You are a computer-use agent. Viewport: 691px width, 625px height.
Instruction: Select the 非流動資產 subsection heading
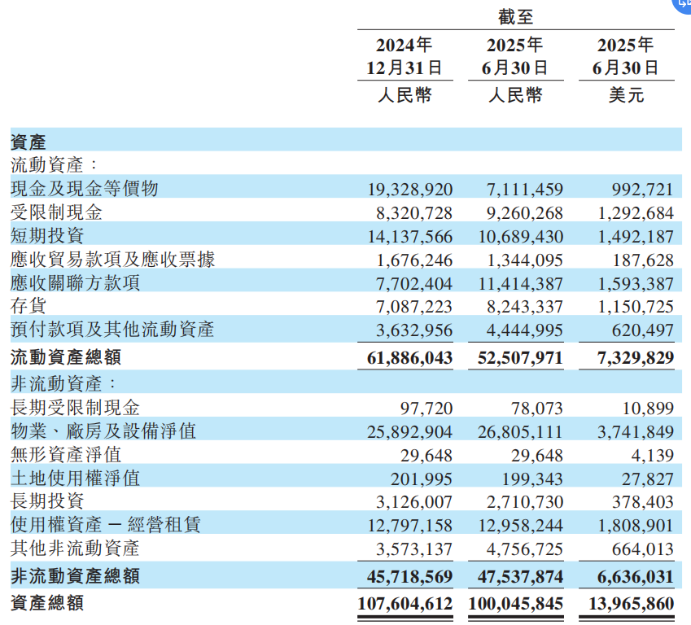[x=63, y=383]
